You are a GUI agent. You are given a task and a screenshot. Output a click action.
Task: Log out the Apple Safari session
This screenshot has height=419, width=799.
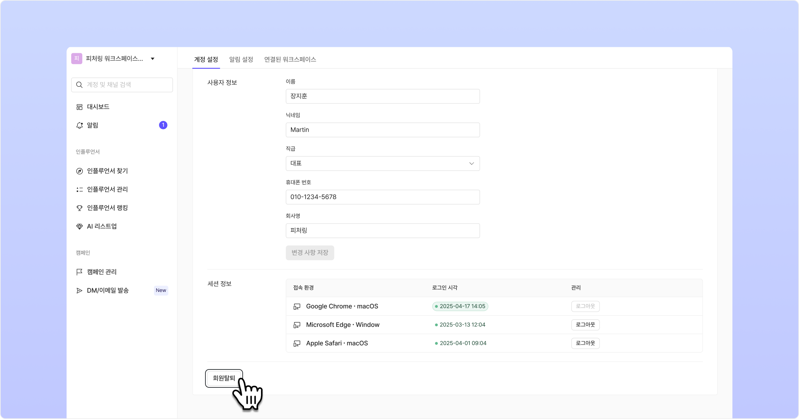(x=585, y=343)
